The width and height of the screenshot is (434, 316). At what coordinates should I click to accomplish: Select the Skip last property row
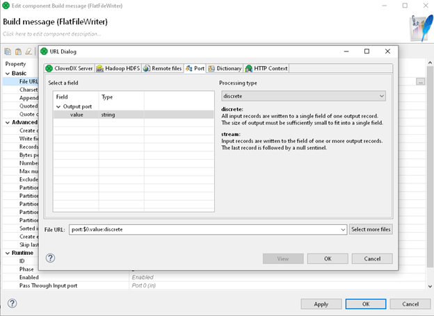point(20,244)
